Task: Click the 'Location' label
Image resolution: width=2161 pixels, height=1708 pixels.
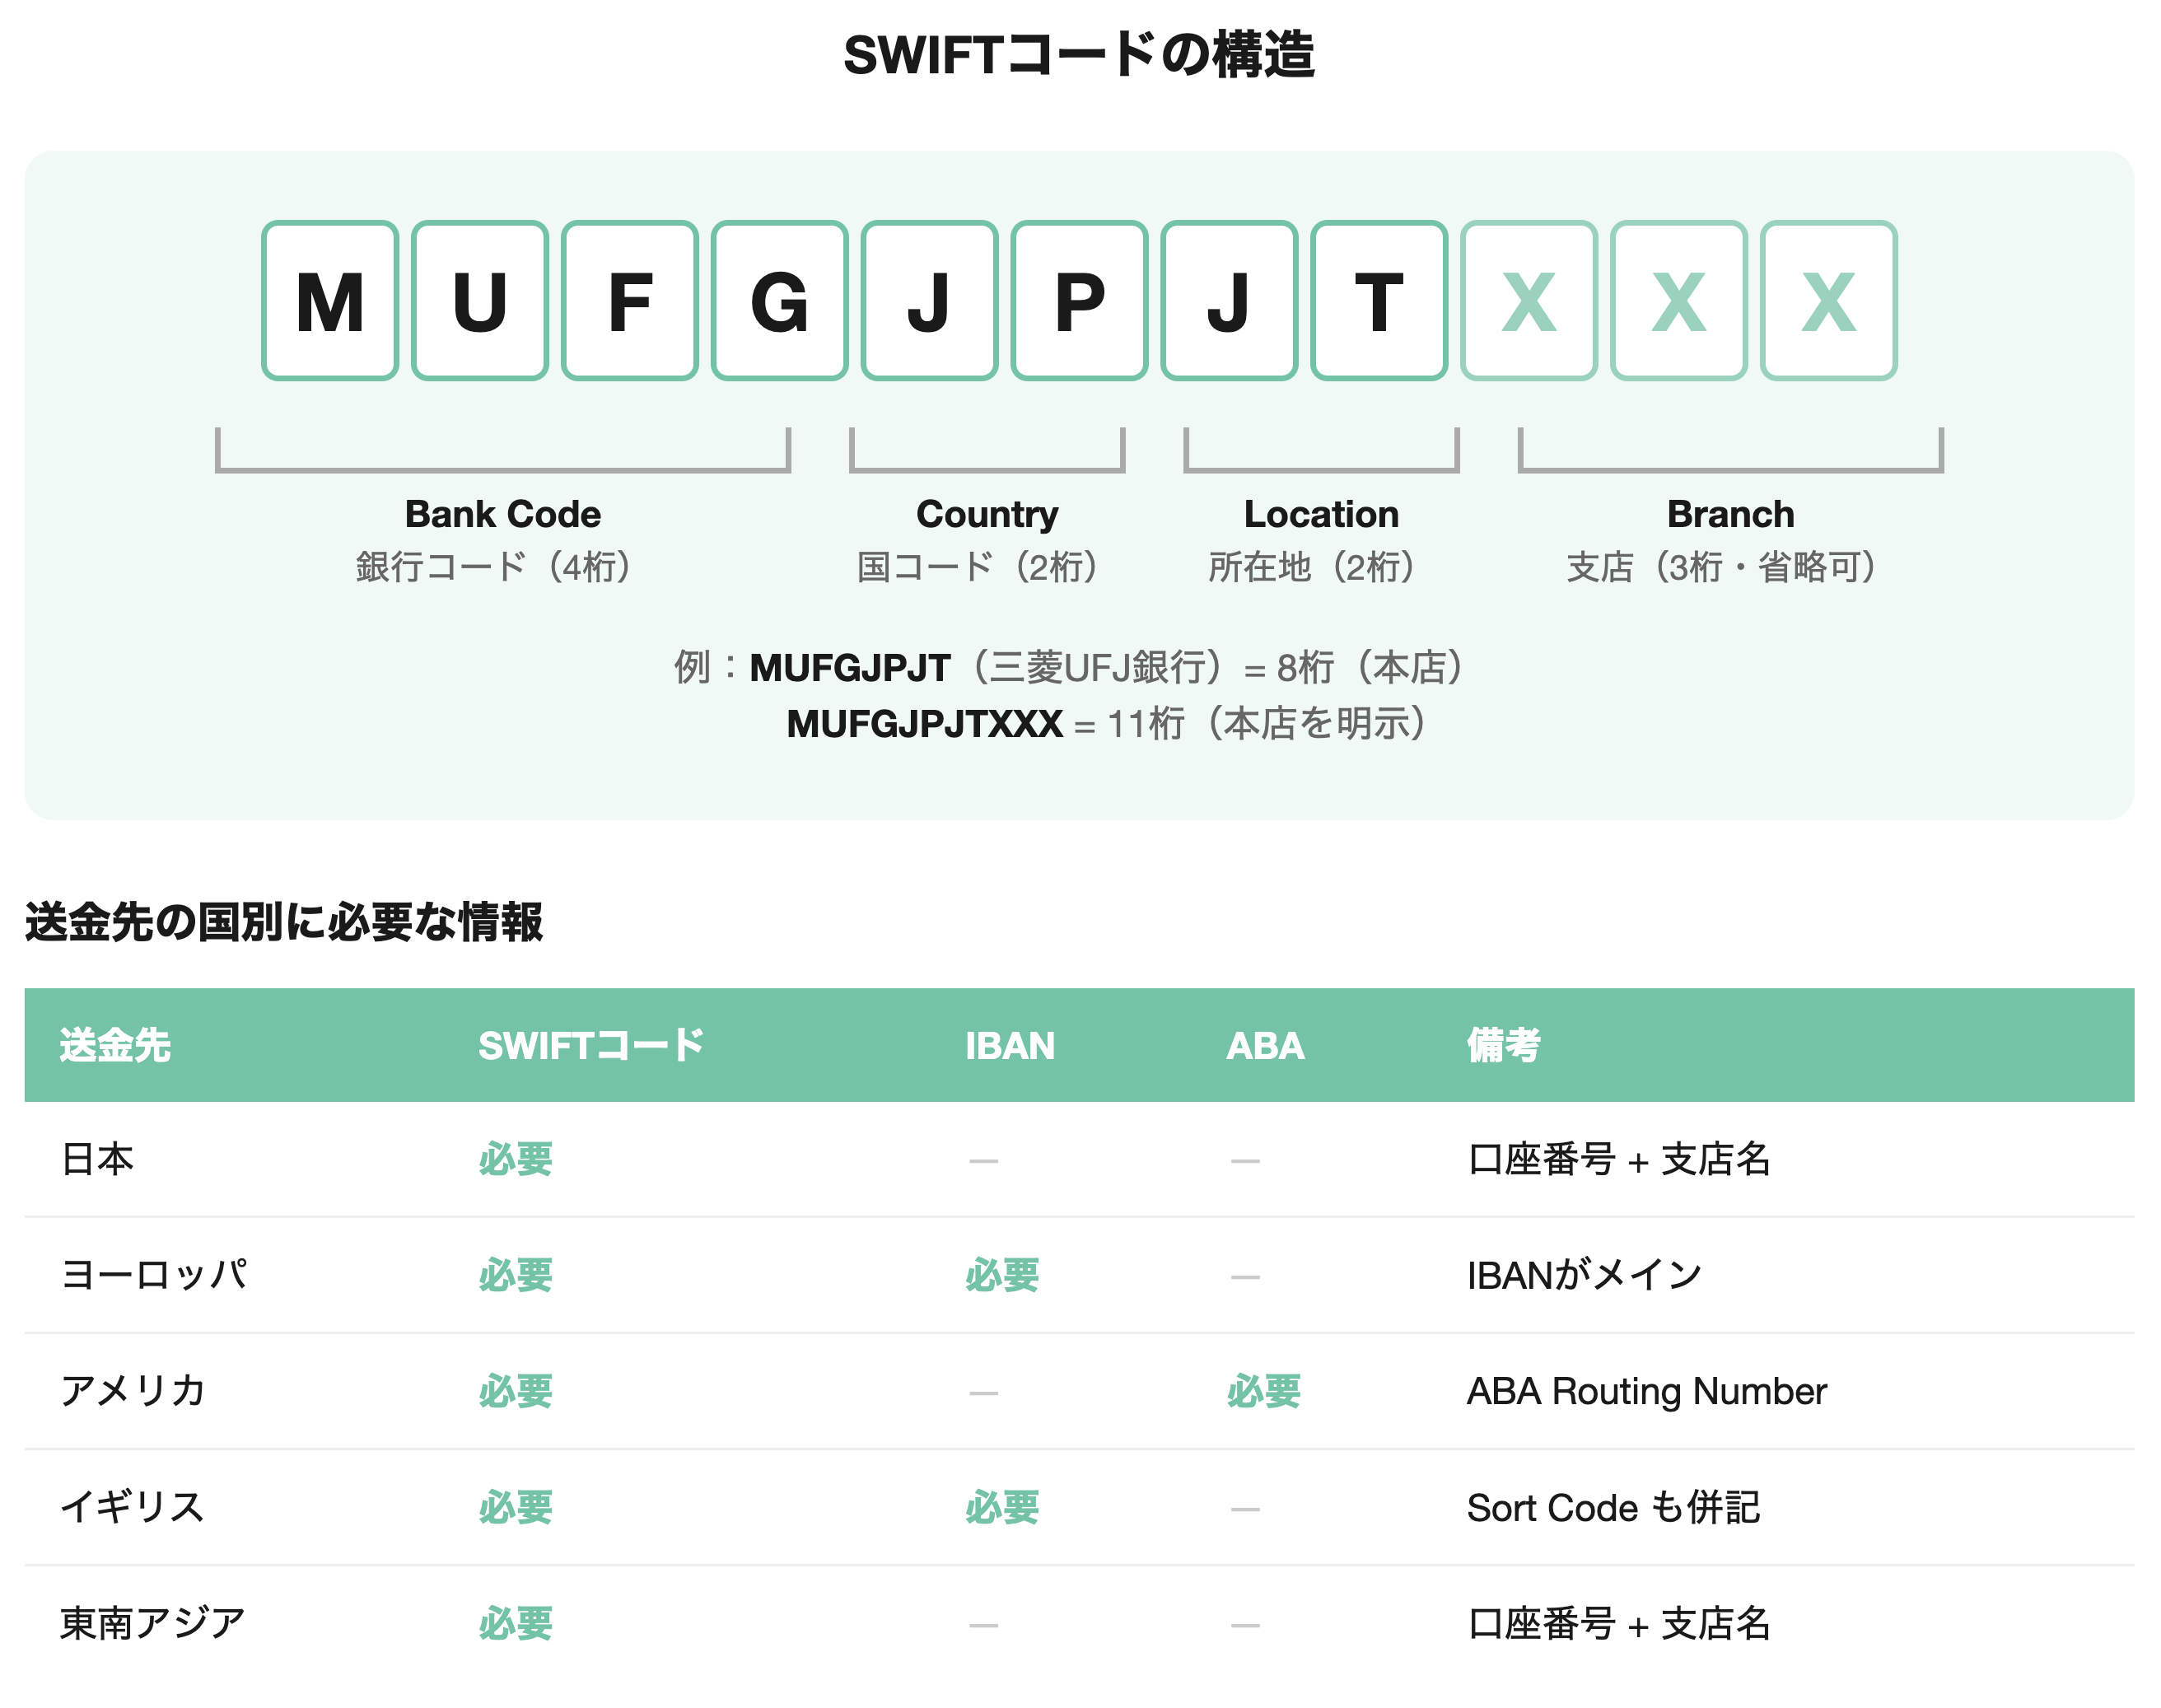Action: (x=1321, y=514)
